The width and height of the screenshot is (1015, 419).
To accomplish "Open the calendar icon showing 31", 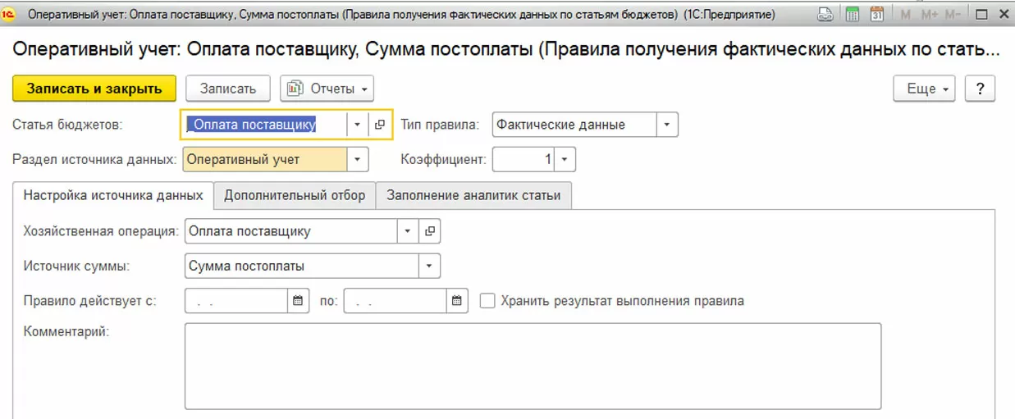I will [876, 14].
